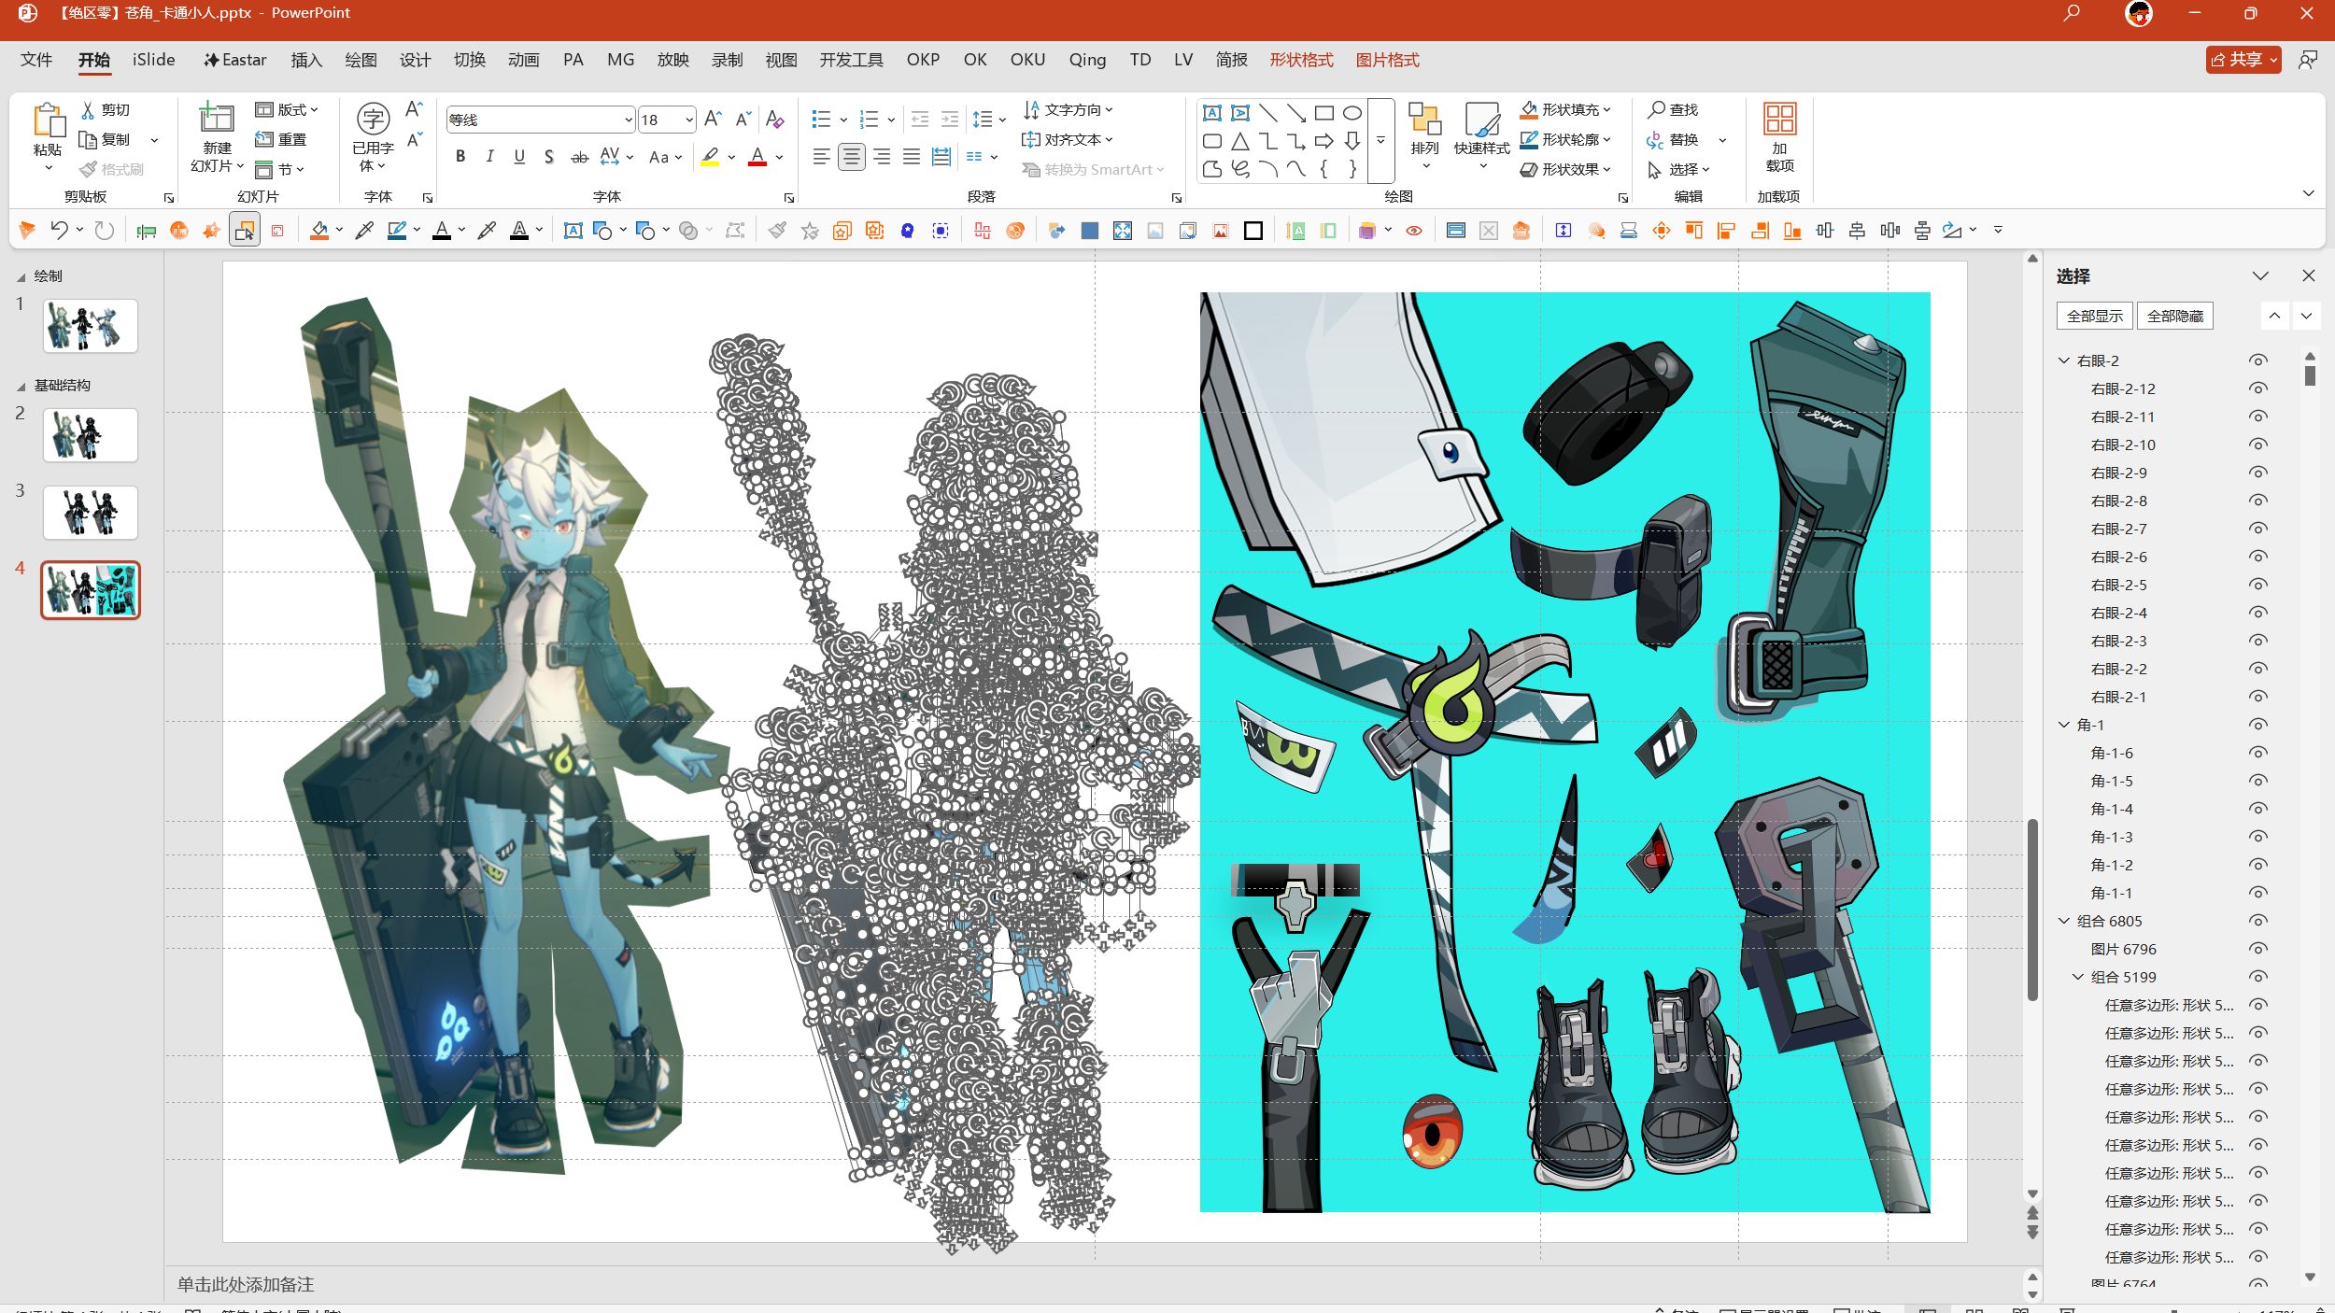Hide layer 角-1-1

click(x=2258, y=893)
